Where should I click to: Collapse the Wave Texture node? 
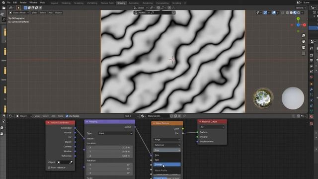click(x=154, y=123)
